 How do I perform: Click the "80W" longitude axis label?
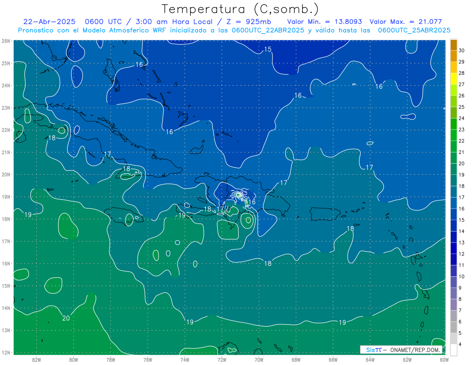[x=74, y=359]
